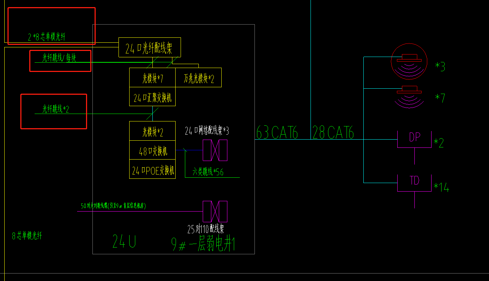
Task: Select the DP outlet box symbol
Action: pos(414,139)
